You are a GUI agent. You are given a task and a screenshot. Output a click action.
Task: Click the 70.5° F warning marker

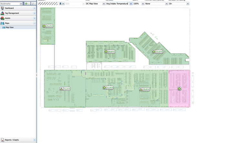click(145, 89)
